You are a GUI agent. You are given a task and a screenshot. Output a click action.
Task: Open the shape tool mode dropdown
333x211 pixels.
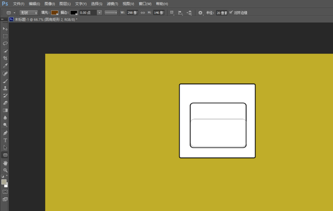[x=28, y=13]
